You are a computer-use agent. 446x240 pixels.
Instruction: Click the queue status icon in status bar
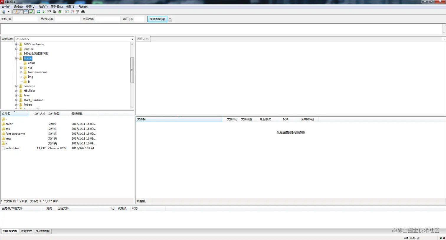coord(406,238)
